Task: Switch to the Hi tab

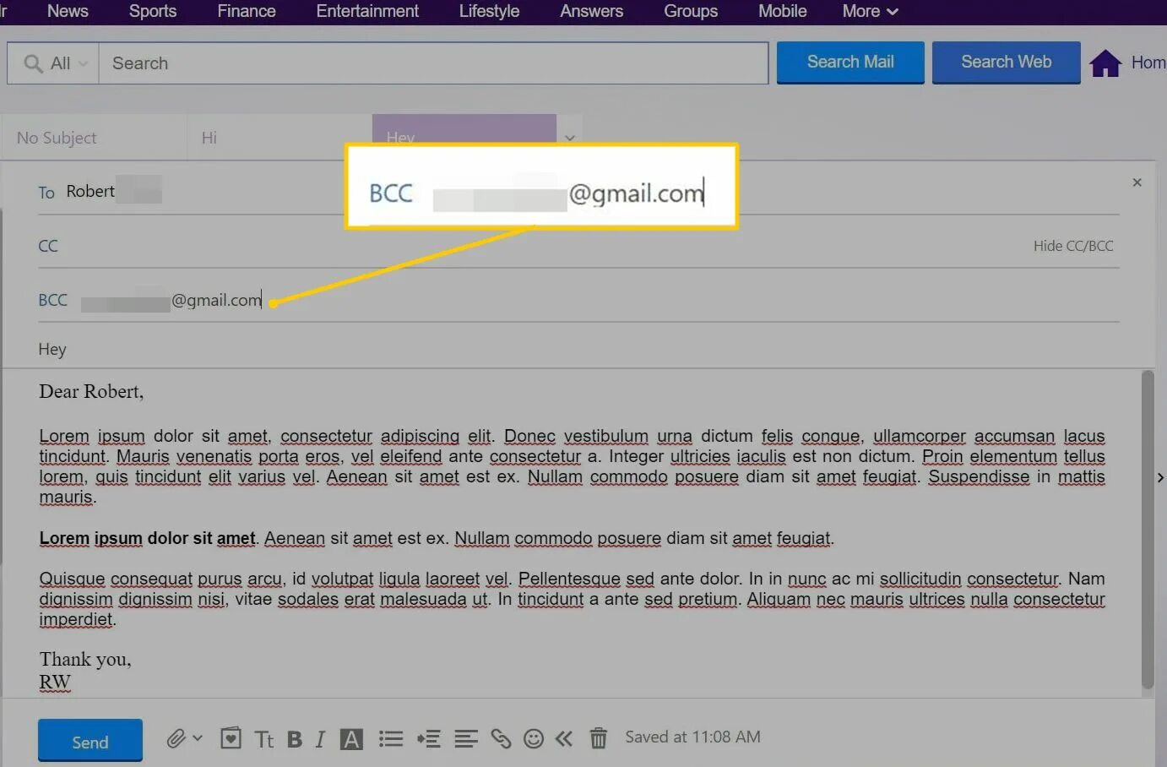Action: click(x=279, y=138)
